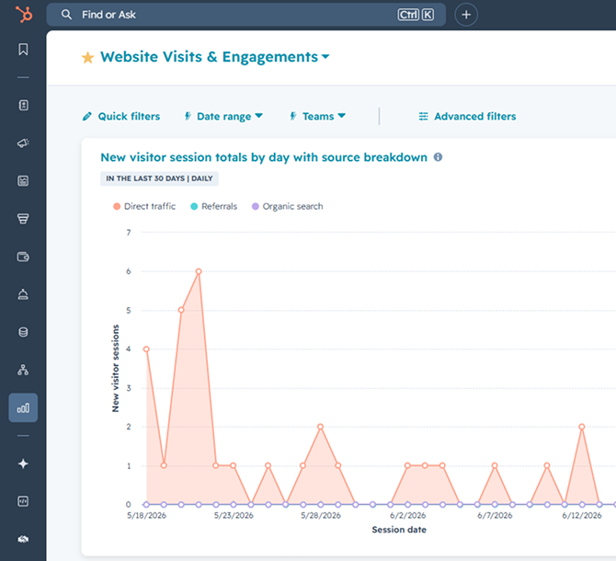Viewport: 616px width, 561px height.
Task: Click Quick filters button
Action: click(121, 116)
